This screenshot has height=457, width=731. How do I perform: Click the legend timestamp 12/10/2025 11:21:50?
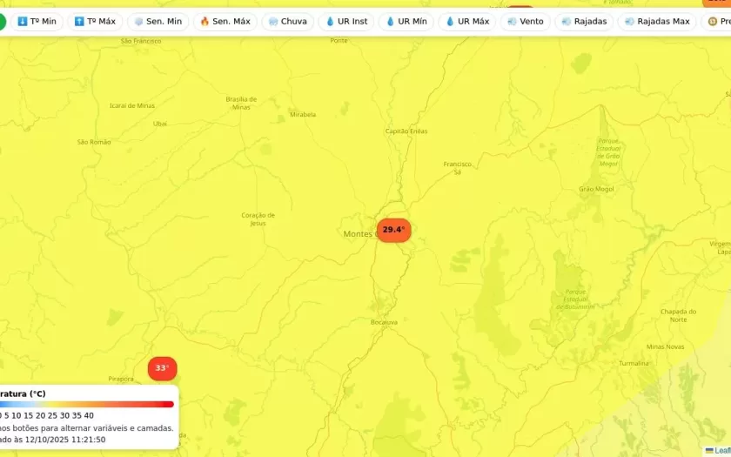pyautogui.click(x=65, y=440)
